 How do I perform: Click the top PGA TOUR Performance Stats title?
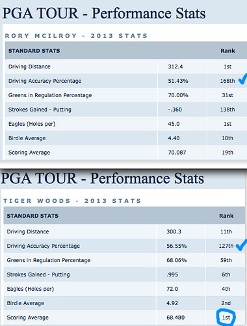pyautogui.click(x=104, y=14)
